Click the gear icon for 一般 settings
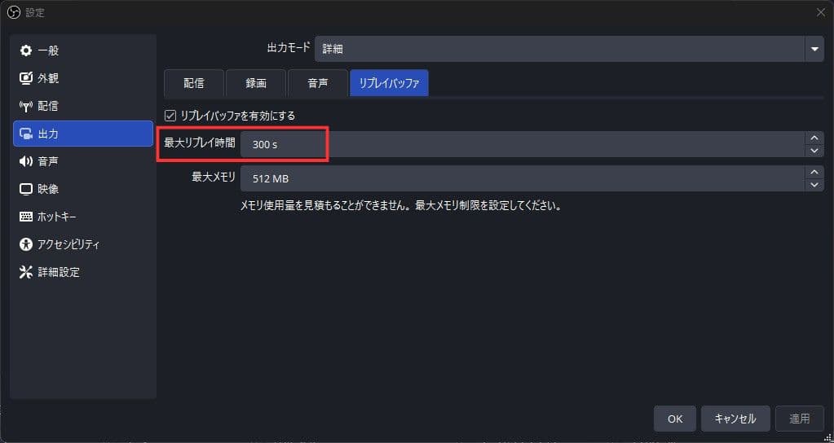This screenshot has height=443, width=834. click(x=25, y=50)
